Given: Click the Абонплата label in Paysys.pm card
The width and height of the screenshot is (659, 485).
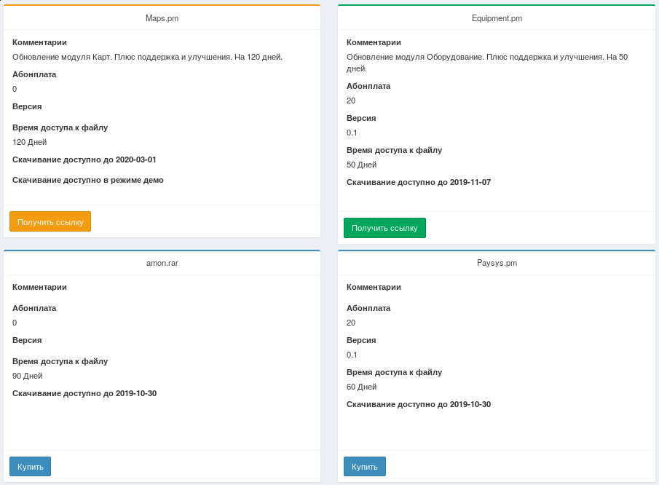Looking at the screenshot, I should click(368, 308).
